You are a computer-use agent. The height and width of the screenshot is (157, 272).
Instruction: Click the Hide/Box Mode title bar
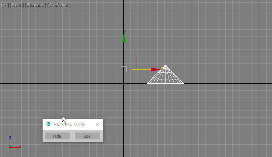pos(73,124)
